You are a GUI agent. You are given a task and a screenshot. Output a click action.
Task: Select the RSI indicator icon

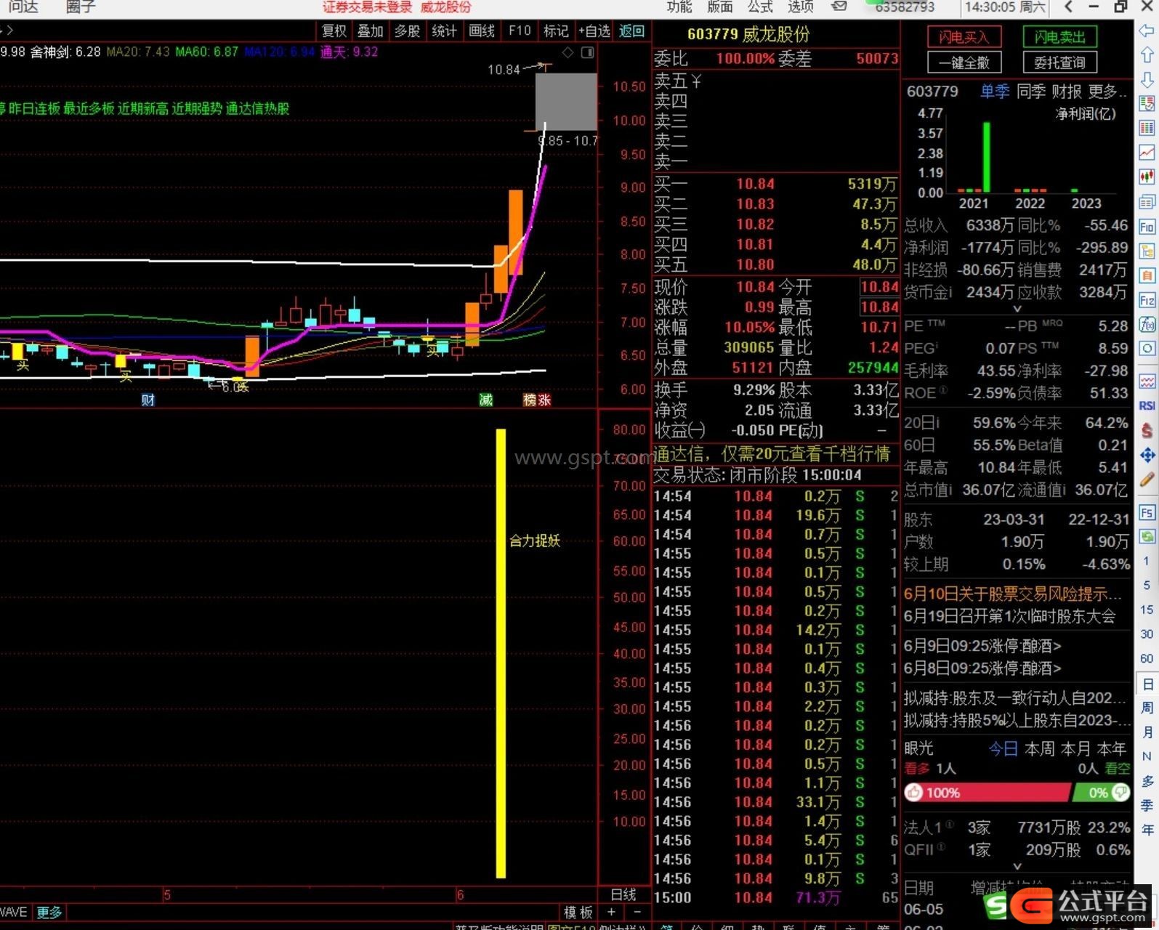(x=1147, y=405)
